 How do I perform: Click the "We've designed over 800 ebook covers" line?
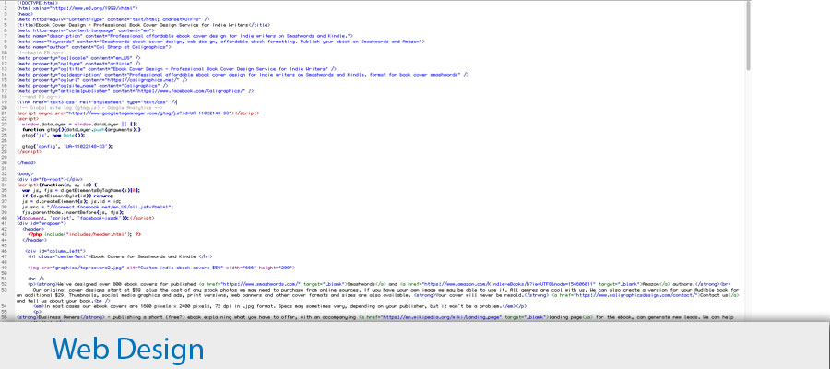380,284
